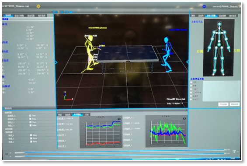Click the empty measurement data list box

click(x=222, y=91)
